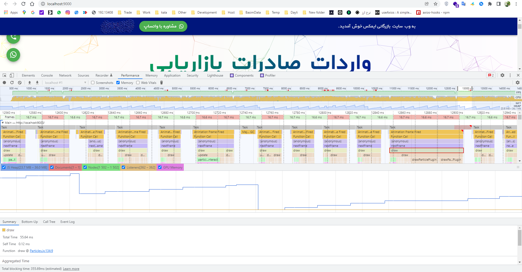Save the current performance profile

(x=37, y=83)
